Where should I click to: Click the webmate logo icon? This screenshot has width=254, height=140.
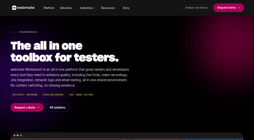14,8
